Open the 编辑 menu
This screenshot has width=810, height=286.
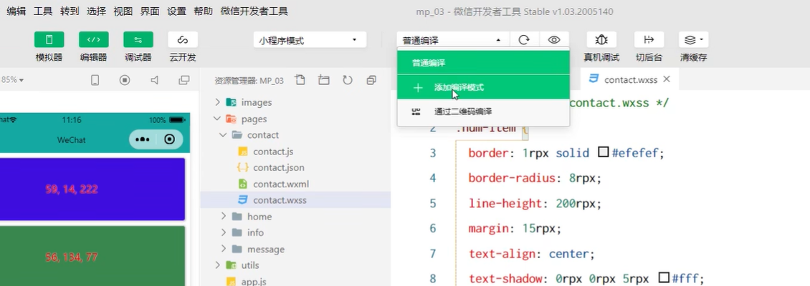click(x=16, y=11)
